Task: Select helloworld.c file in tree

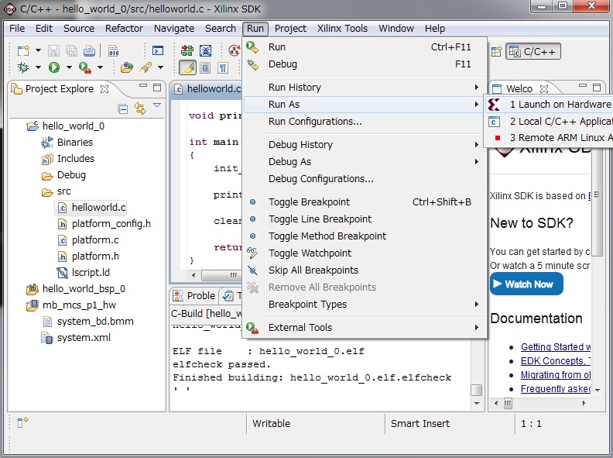Action: pos(98,207)
